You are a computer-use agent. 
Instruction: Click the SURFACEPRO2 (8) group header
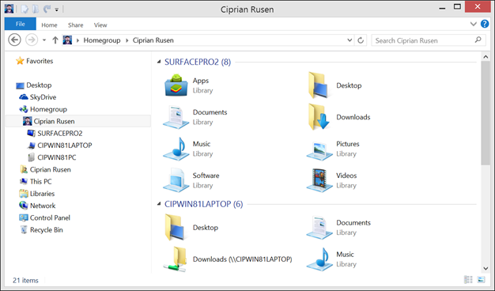pyautogui.click(x=198, y=62)
